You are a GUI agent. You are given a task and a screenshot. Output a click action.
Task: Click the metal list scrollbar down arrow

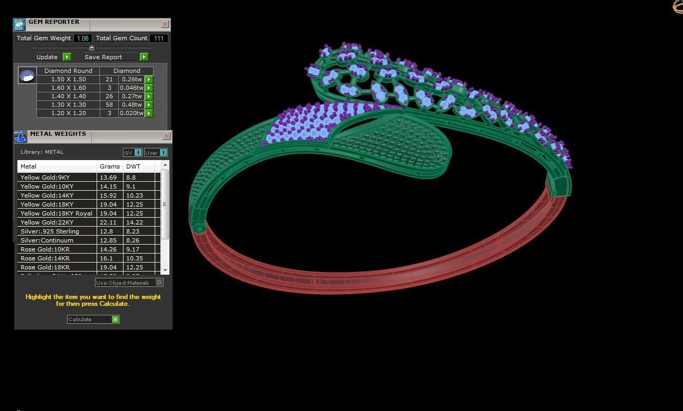click(x=165, y=270)
